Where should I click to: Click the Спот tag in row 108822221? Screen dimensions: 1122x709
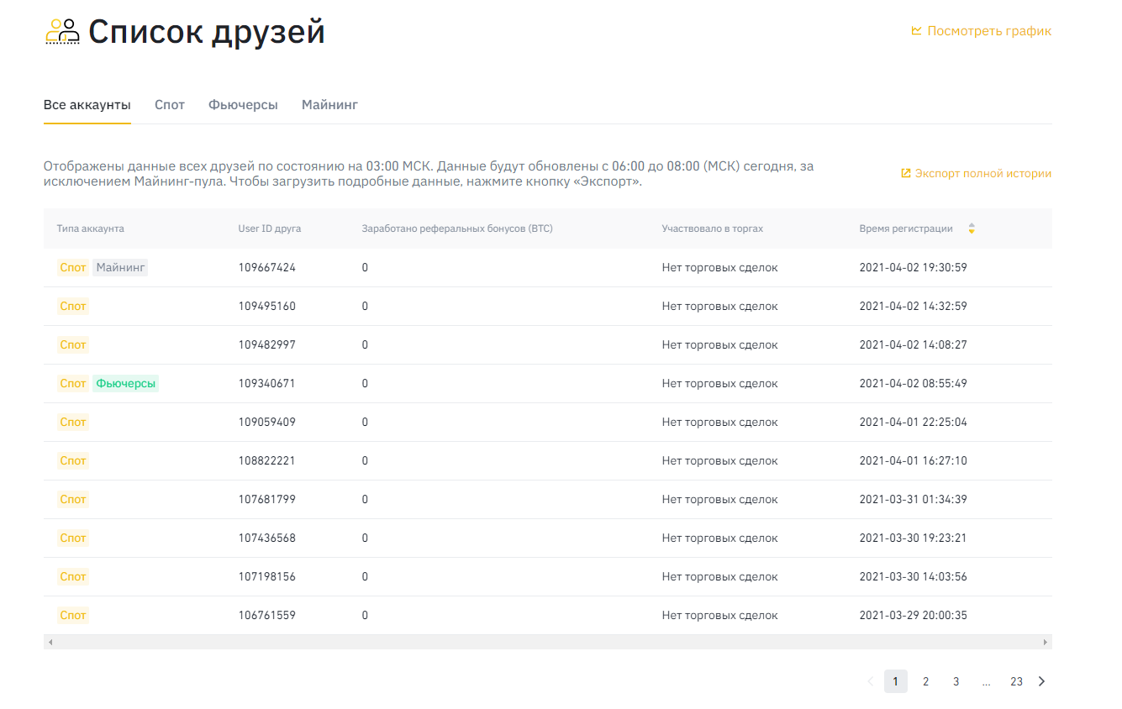pos(73,461)
